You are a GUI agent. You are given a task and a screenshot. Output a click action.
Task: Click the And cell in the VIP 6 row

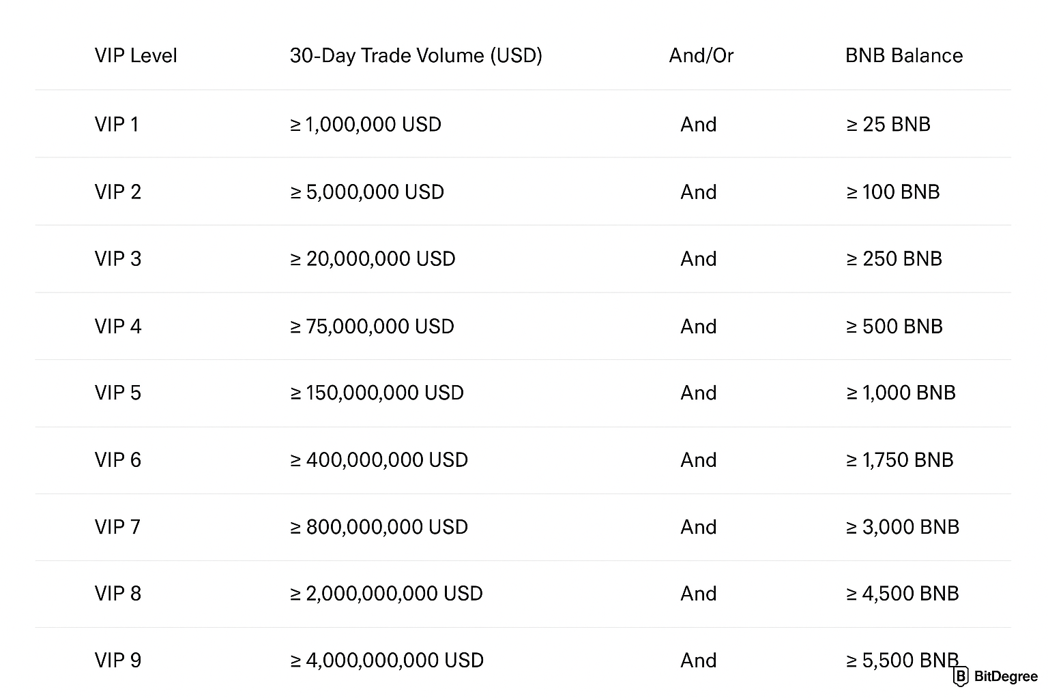[698, 459]
